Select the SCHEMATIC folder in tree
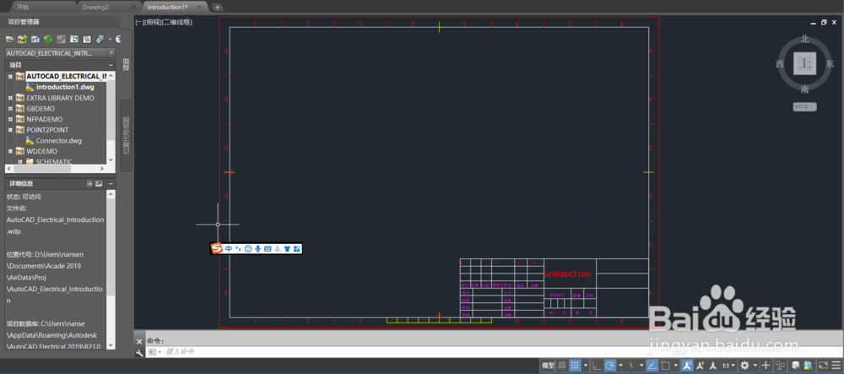The width and height of the screenshot is (844, 374). click(x=54, y=162)
